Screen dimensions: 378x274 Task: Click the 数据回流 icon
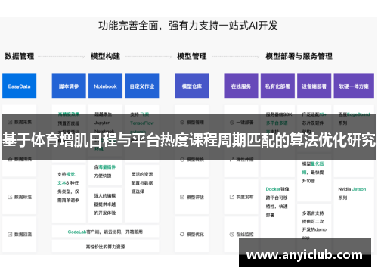[10, 235]
